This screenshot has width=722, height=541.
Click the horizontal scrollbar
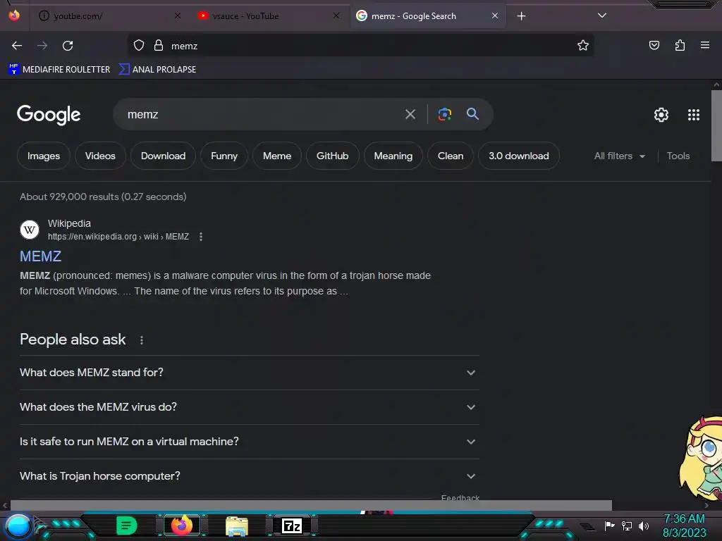click(x=311, y=505)
